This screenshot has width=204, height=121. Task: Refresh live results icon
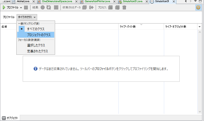pos(49,7)
